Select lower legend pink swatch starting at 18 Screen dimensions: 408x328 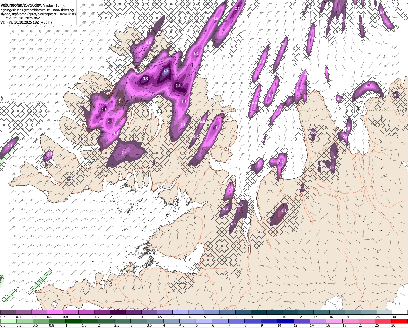pyautogui.click(x=351, y=321)
